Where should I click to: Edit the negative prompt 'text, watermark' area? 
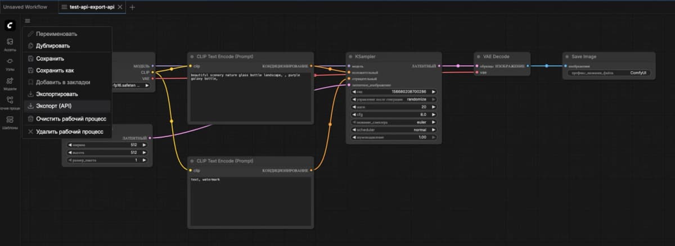pyautogui.click(x=250, y=201)
